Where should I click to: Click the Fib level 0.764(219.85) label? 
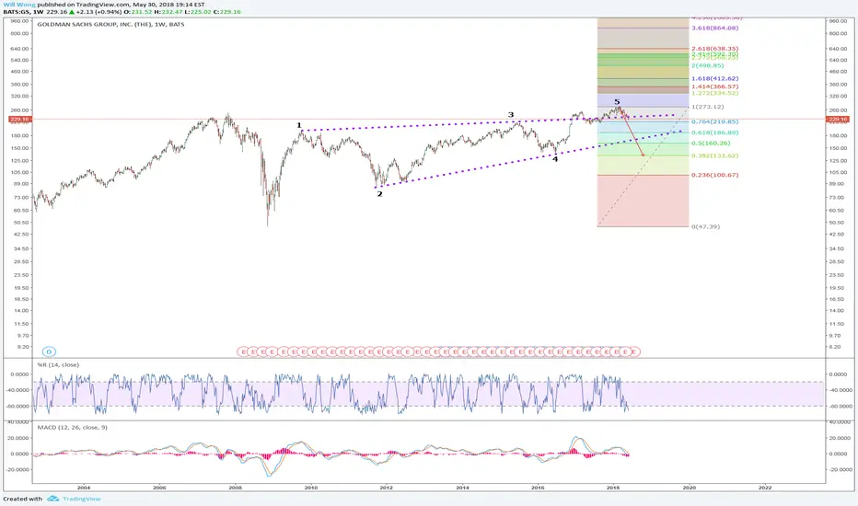pyautogui.click(x=714, y=122)
